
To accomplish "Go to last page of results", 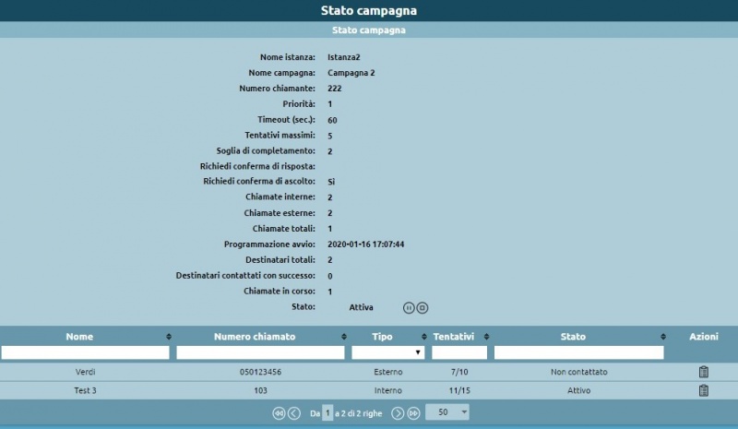I will point(413,413).
